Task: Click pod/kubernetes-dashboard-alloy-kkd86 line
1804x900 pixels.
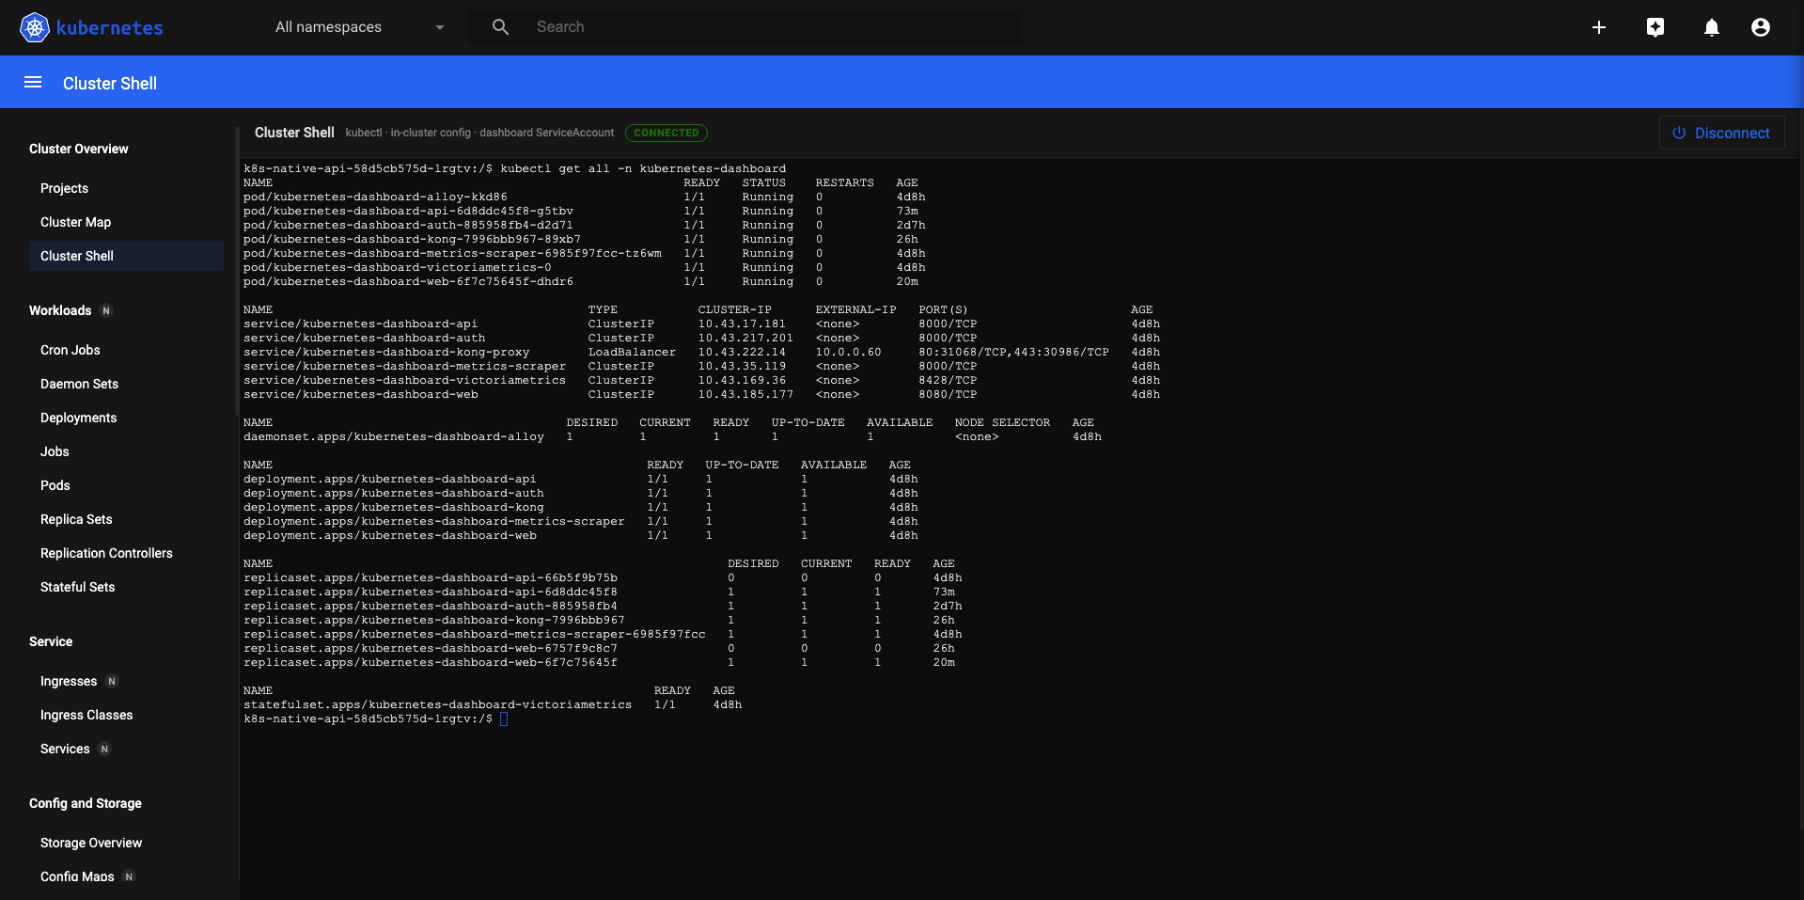Action: click(585, 197)
